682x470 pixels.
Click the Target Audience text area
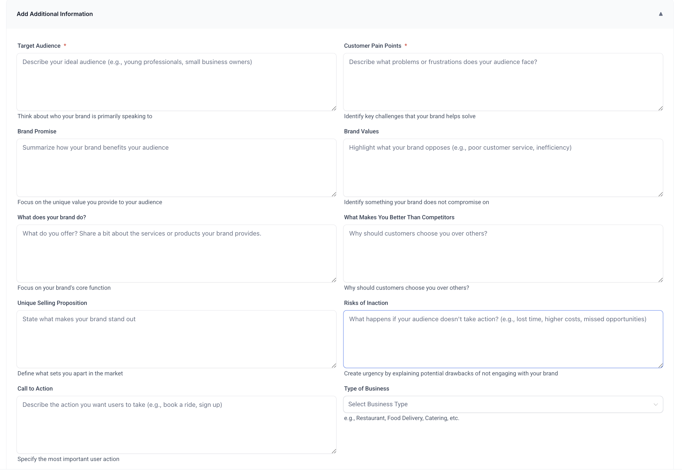pos(176,82)
